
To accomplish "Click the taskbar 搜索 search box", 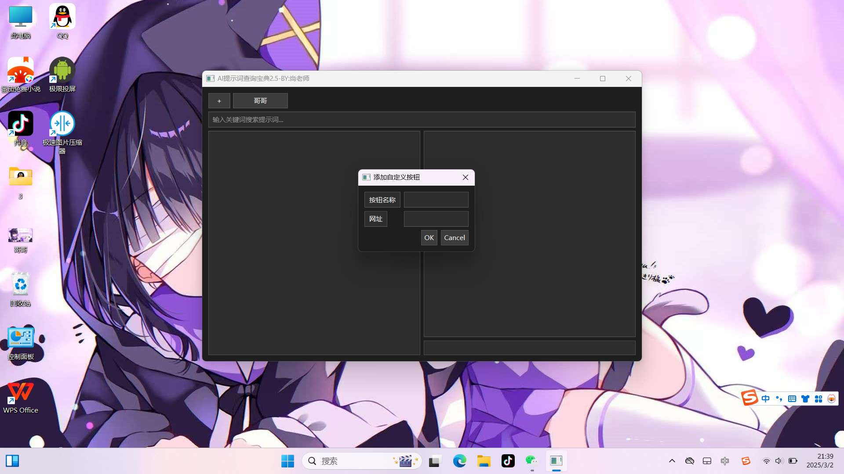I will tap(361, 461).
